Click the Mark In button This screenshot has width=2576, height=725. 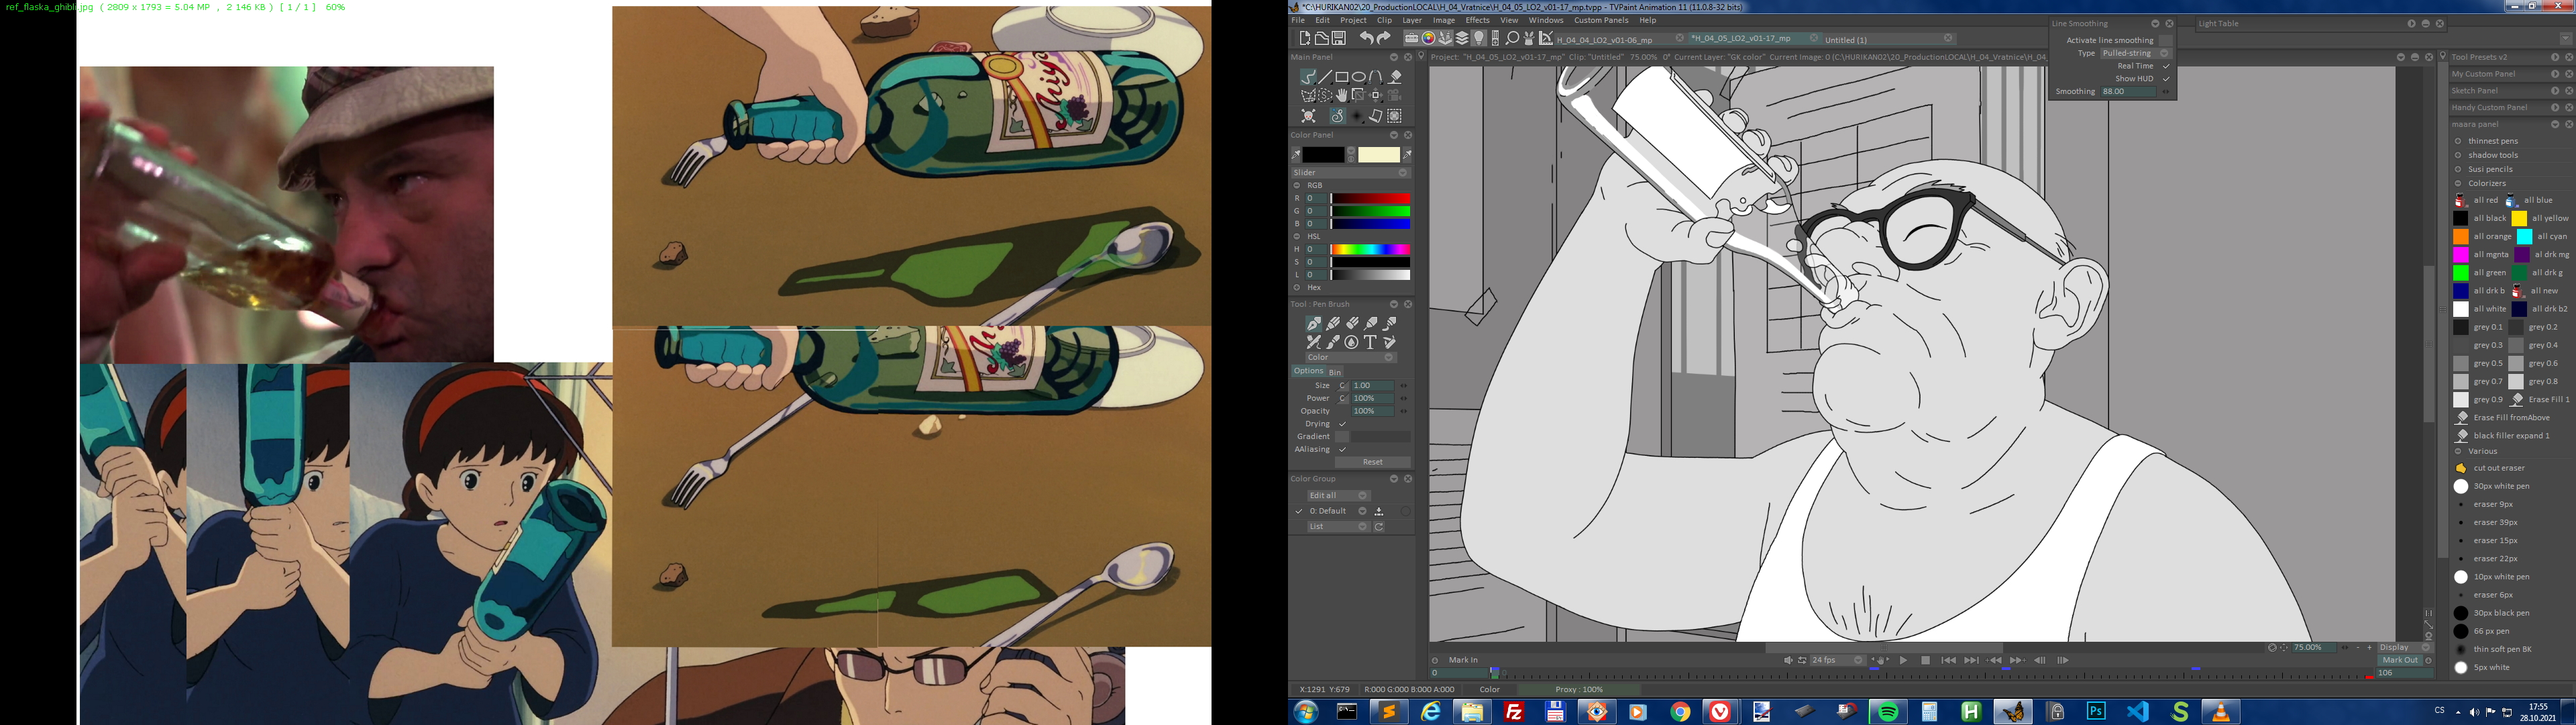[1463, 660]
